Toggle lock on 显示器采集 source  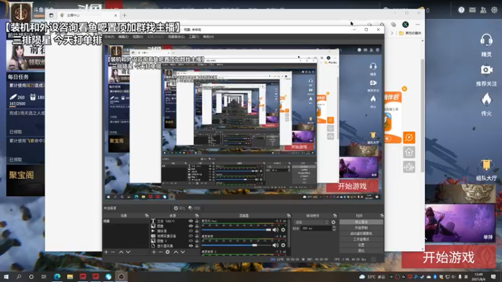[196, 246]
